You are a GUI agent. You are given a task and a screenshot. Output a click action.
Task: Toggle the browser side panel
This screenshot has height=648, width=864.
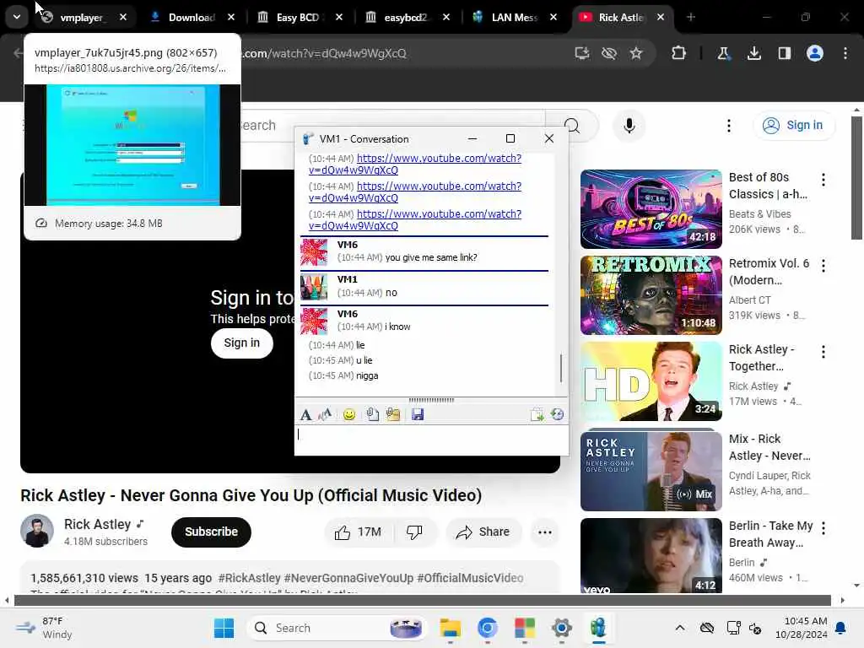[x=784, y=53]
